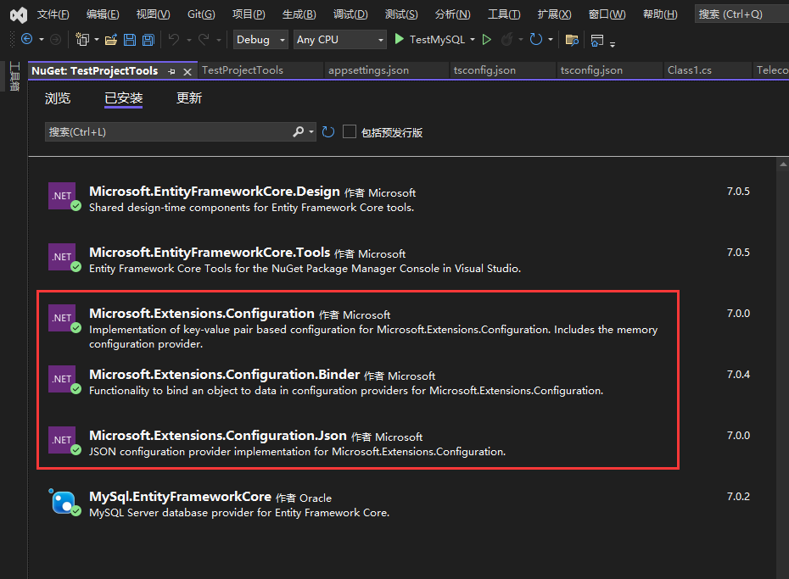
Task: Toggle the include prerelease (包括预发行版) checkbox
Action: (350, 131)
